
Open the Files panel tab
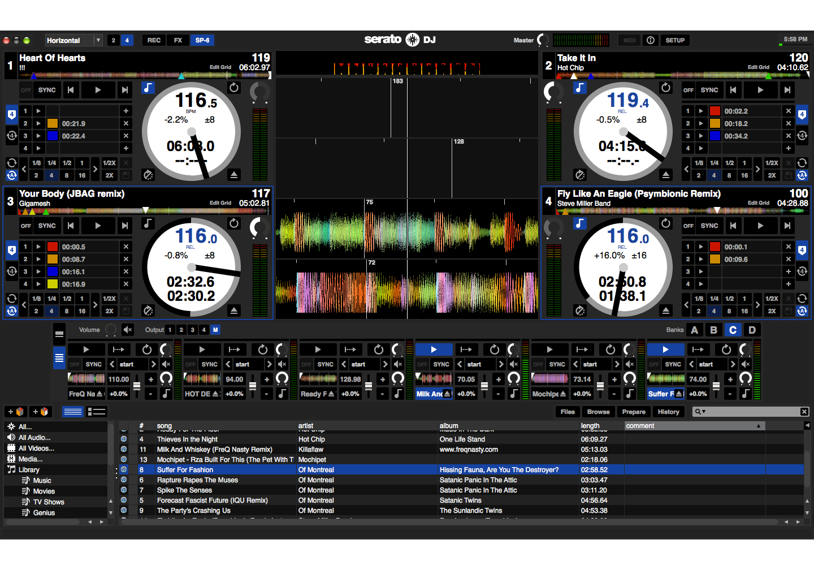pos(568,412)
